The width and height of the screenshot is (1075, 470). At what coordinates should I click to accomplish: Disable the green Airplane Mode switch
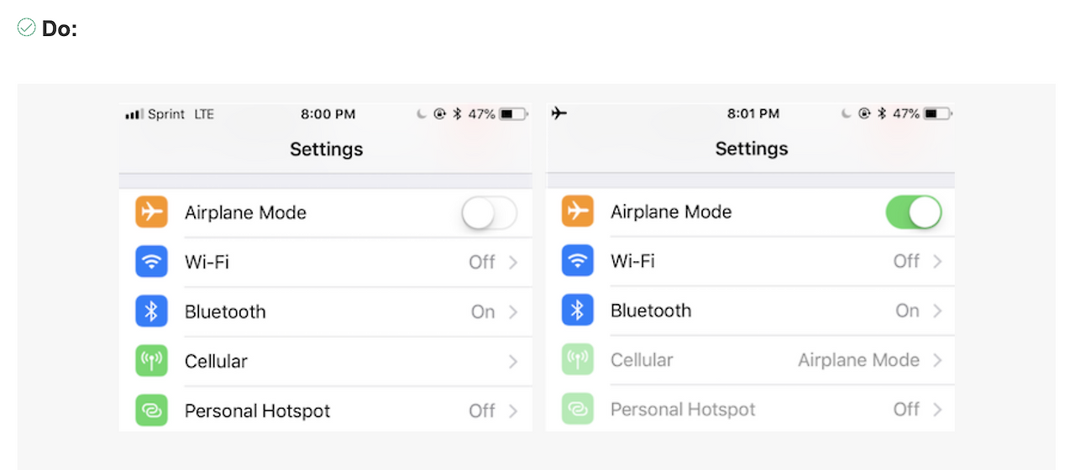pyautogui.click(x=914, y=212)
